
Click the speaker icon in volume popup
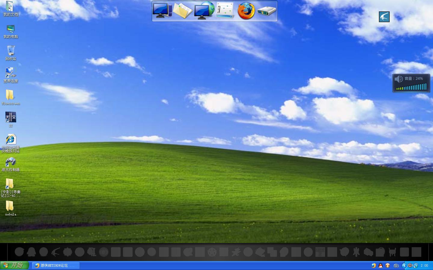coord(398,79)
